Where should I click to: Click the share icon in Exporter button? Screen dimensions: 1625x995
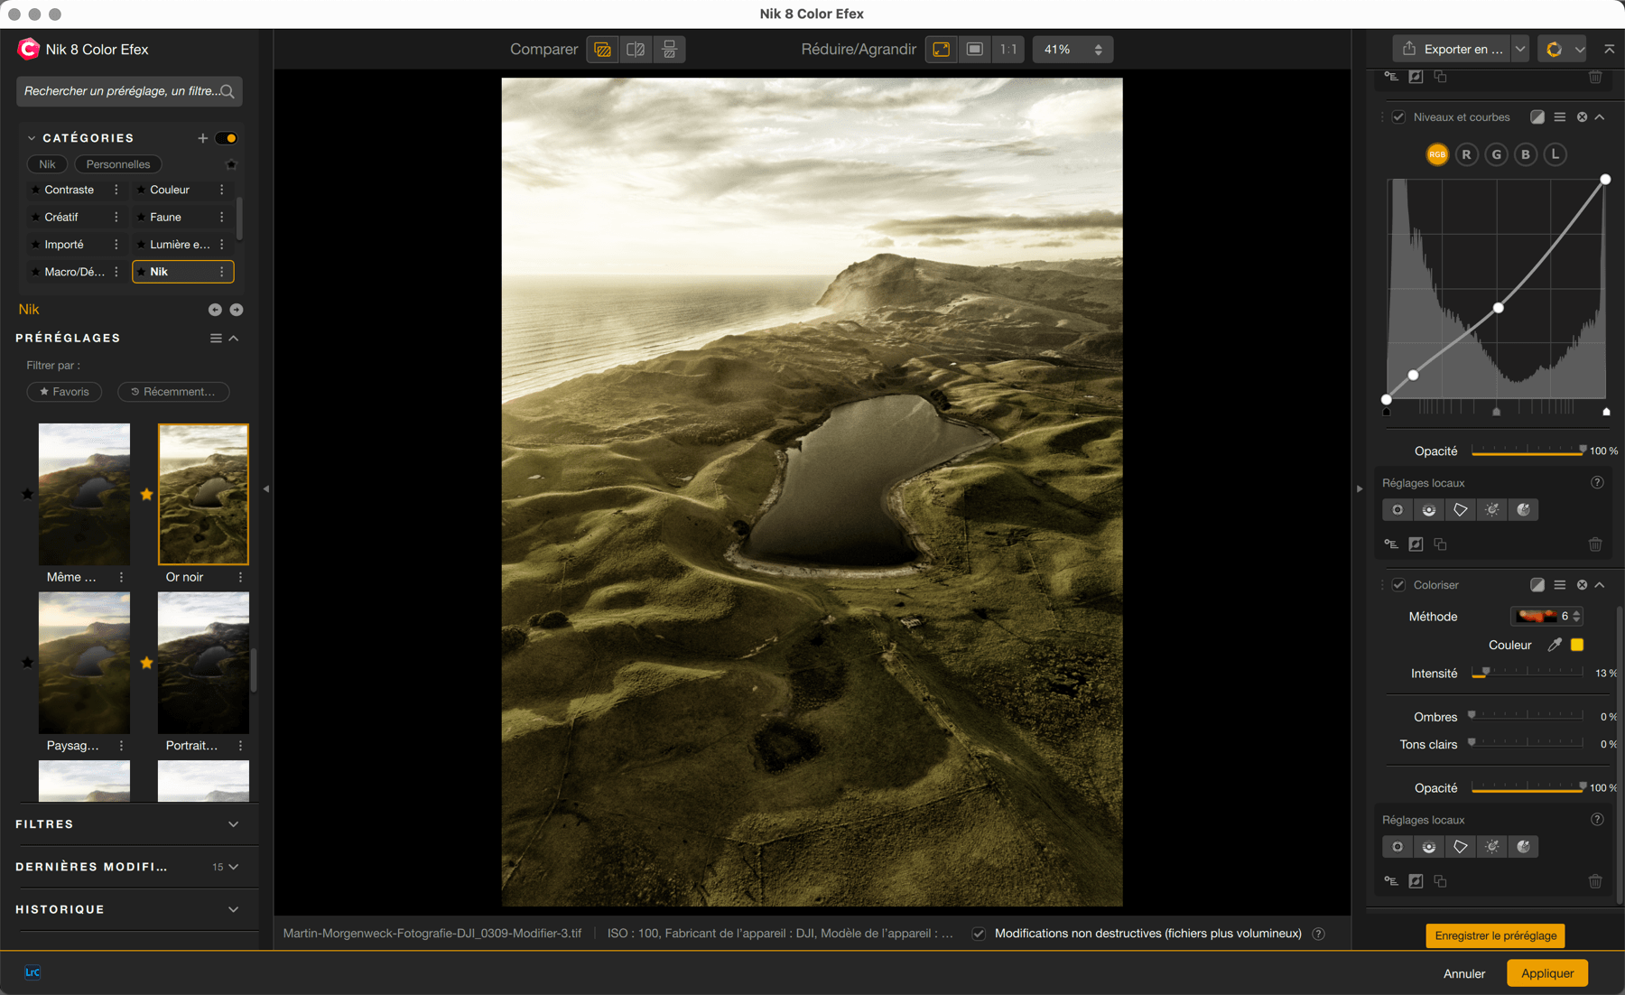tap(1409, 49)
